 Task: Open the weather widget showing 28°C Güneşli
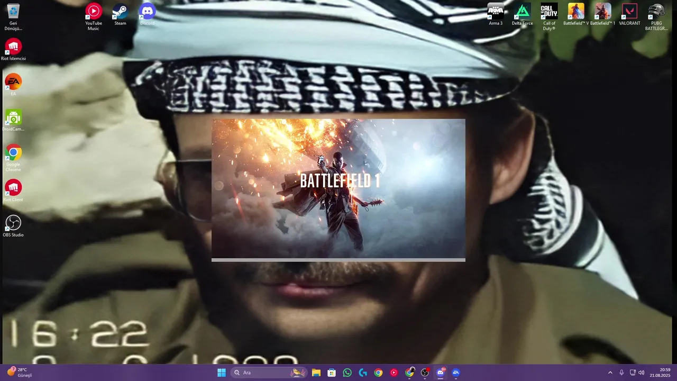(x=20, y=373)
